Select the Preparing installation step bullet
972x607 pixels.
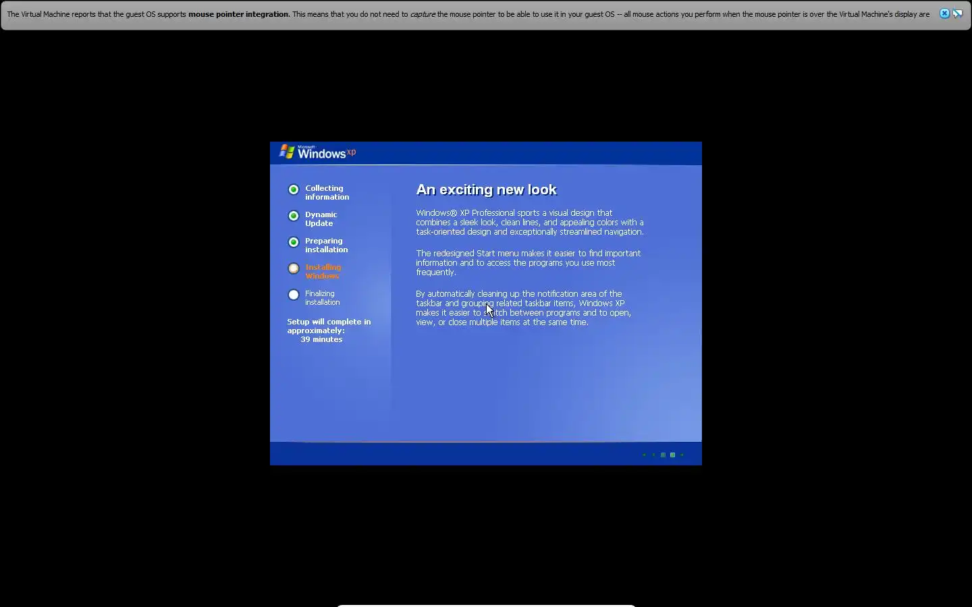(294, 242)
